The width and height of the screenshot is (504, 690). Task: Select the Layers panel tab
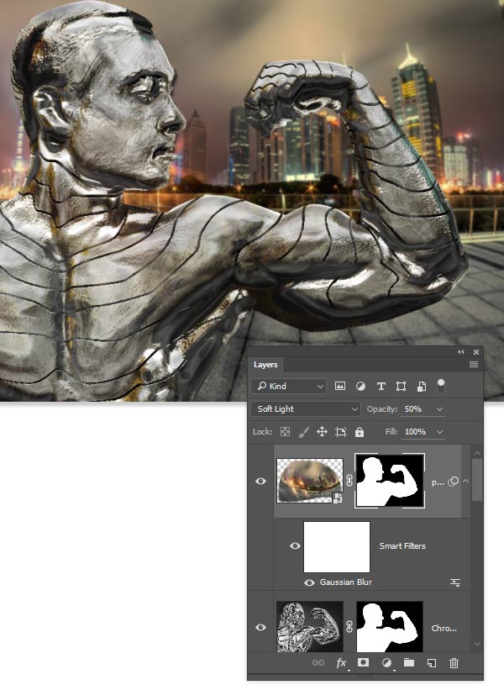pyautogui.click(x=265, y=365)
